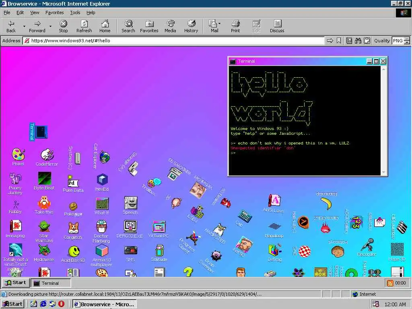This screenshot has width=412, height=309.
Task: Select the Defrag icon
Action: [274, 253]
